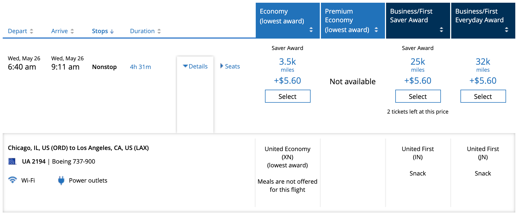Click the 4h 31m duration link

(x=140, y=67)
